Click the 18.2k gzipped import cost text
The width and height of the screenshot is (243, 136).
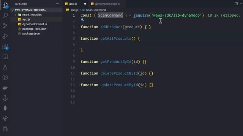pos(224,15)
